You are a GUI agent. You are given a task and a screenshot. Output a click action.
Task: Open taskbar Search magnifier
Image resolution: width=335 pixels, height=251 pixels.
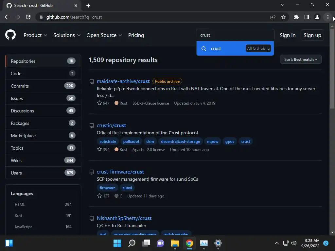click(132, 243)
